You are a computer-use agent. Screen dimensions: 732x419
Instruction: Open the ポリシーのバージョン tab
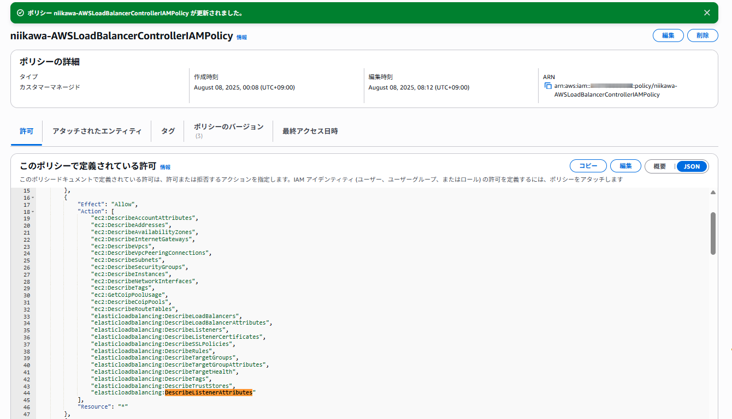coord(228,130)
